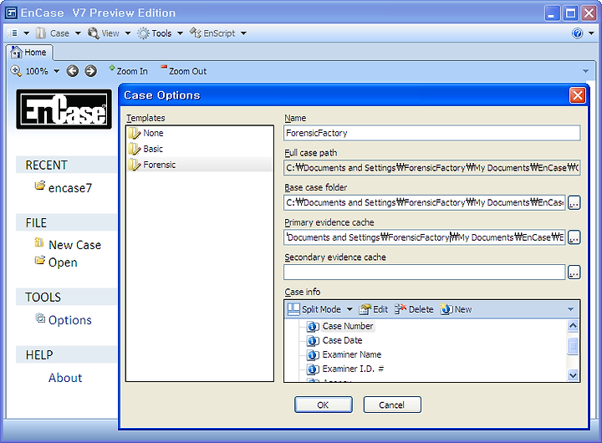Select the Examiner I.D. # entry

click(353, 369)
